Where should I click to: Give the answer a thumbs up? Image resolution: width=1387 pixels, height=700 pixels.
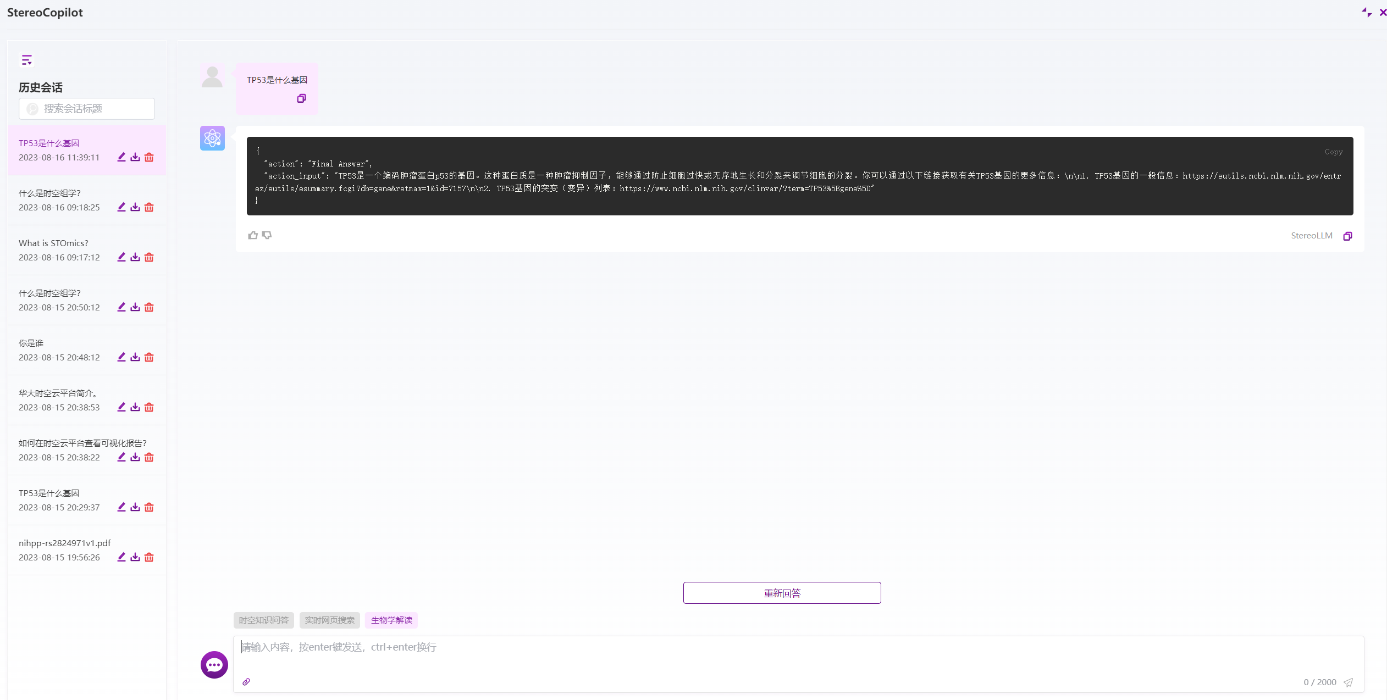click(253, 235)
